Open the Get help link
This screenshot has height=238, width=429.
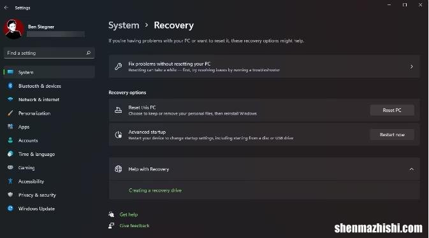129,214
